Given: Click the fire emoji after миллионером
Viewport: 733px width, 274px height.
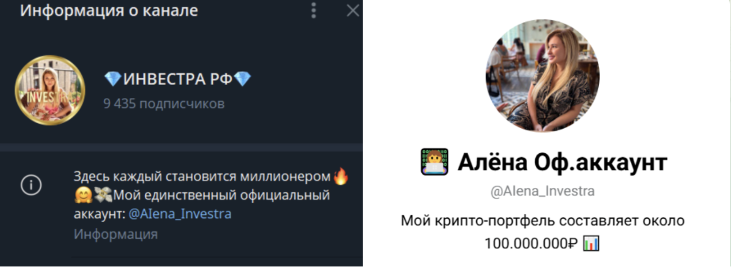Looking at the screenshot, I should (341, 177).
